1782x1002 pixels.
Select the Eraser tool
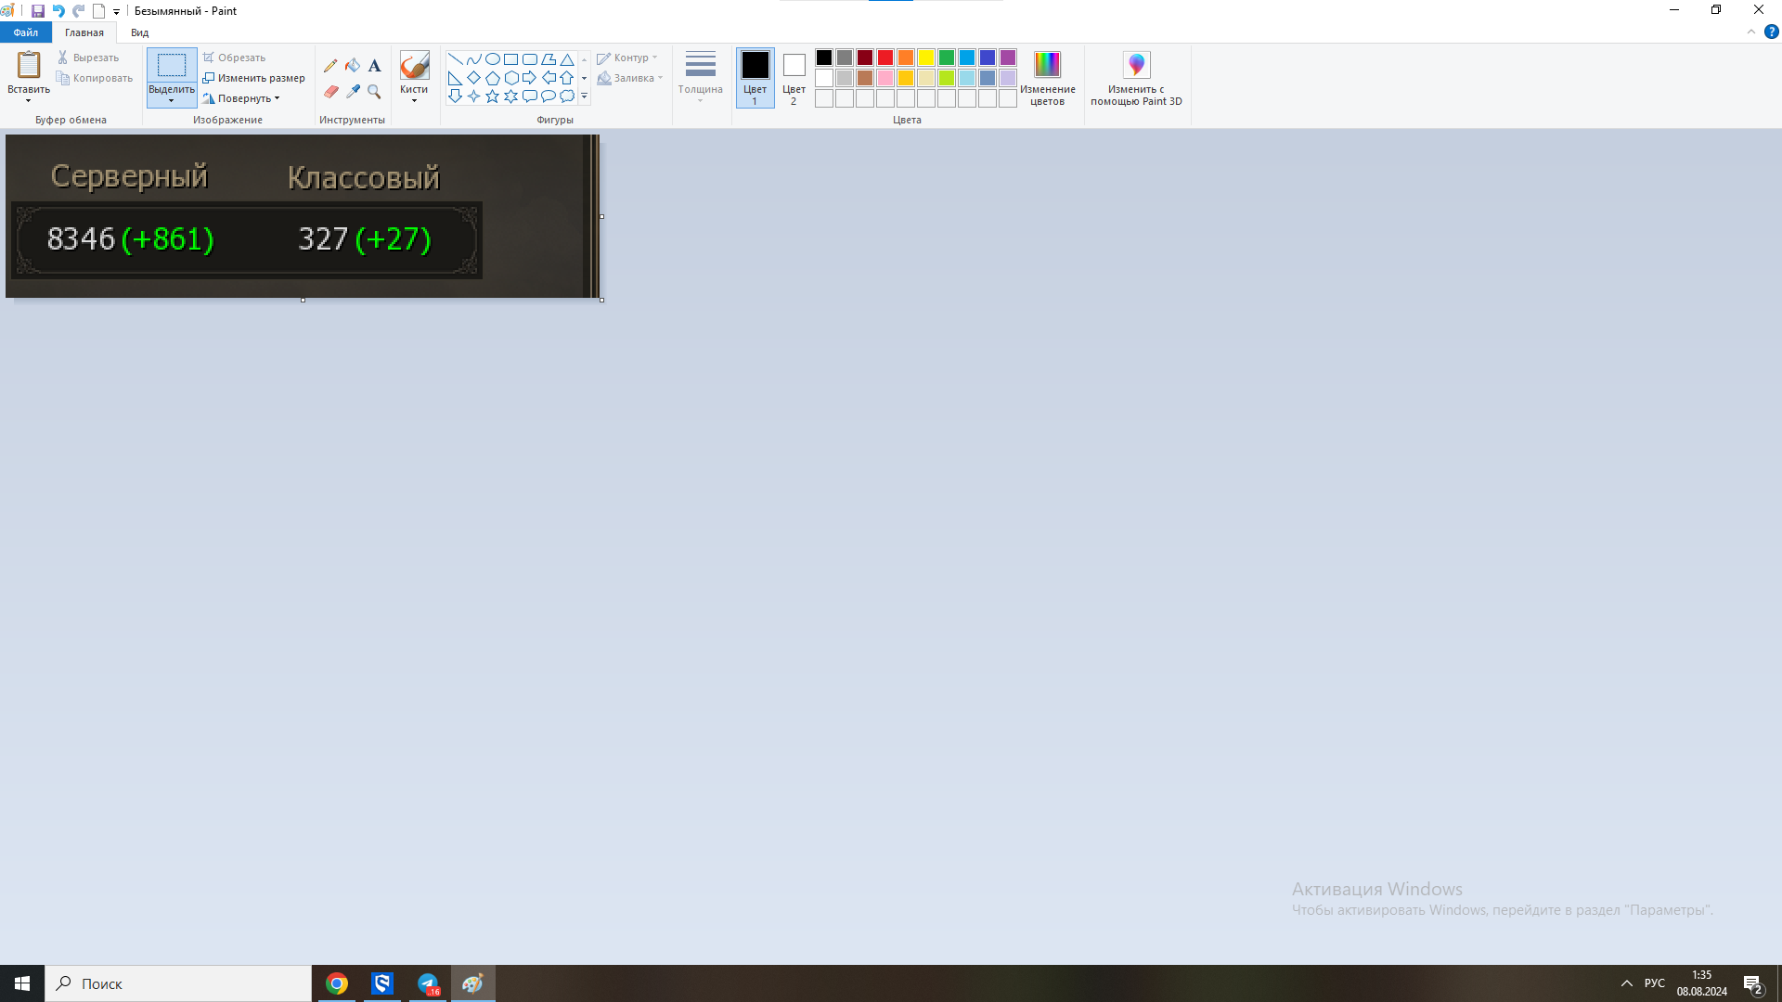click(x=331, y=92)
